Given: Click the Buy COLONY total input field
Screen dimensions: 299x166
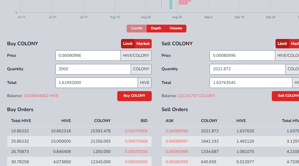Looking at the screenshot, I should tap(96, 83).
